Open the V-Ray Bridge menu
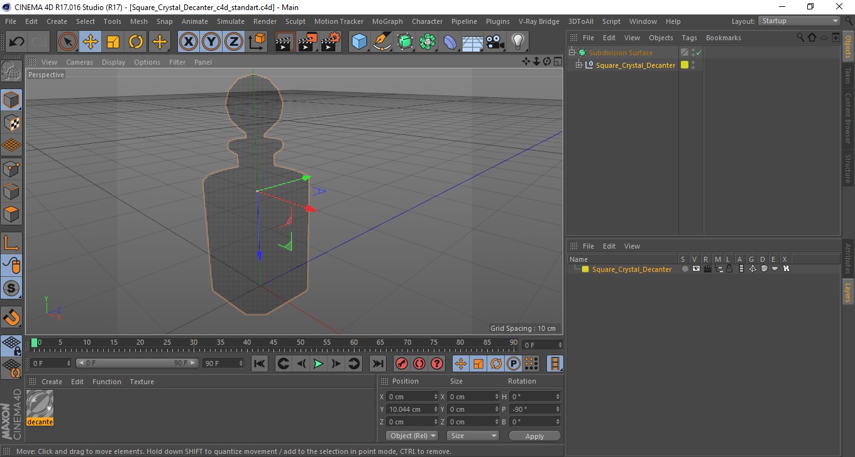855x457 pixels. tap(539, 21)
